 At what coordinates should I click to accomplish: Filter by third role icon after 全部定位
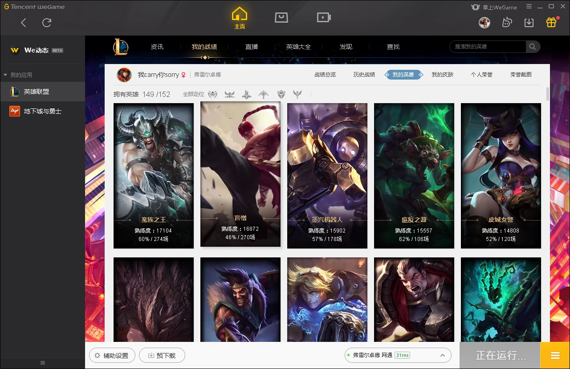click(247, 94)
